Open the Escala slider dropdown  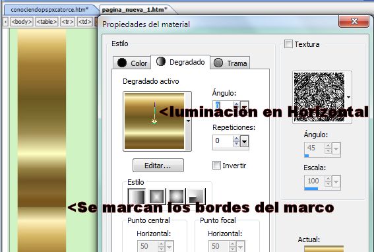coord(336,182)
